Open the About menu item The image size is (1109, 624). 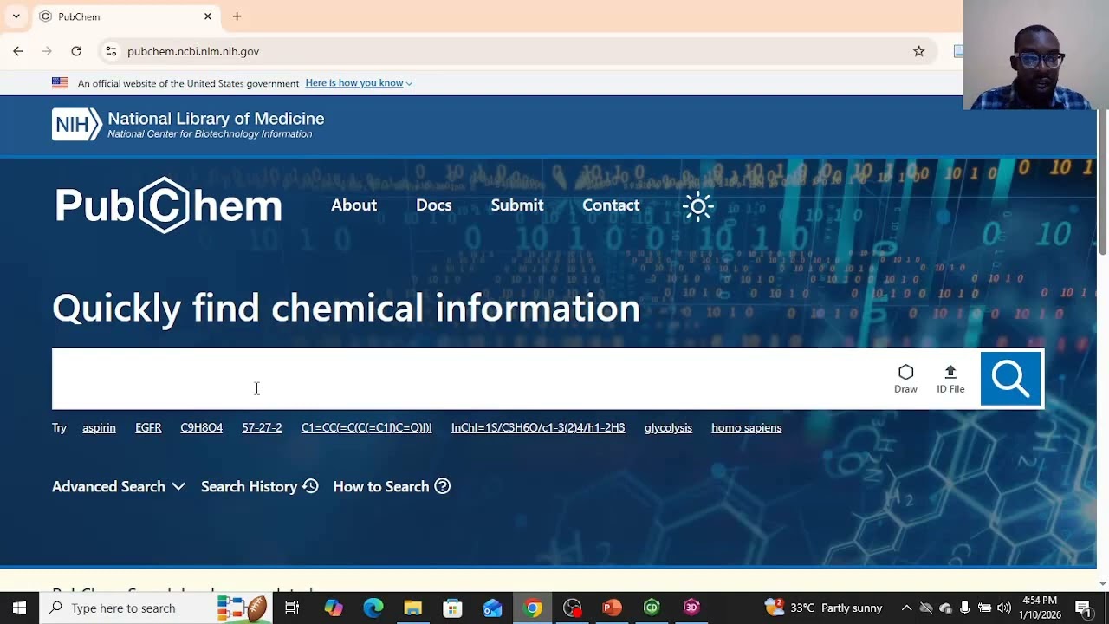point(353,205)
